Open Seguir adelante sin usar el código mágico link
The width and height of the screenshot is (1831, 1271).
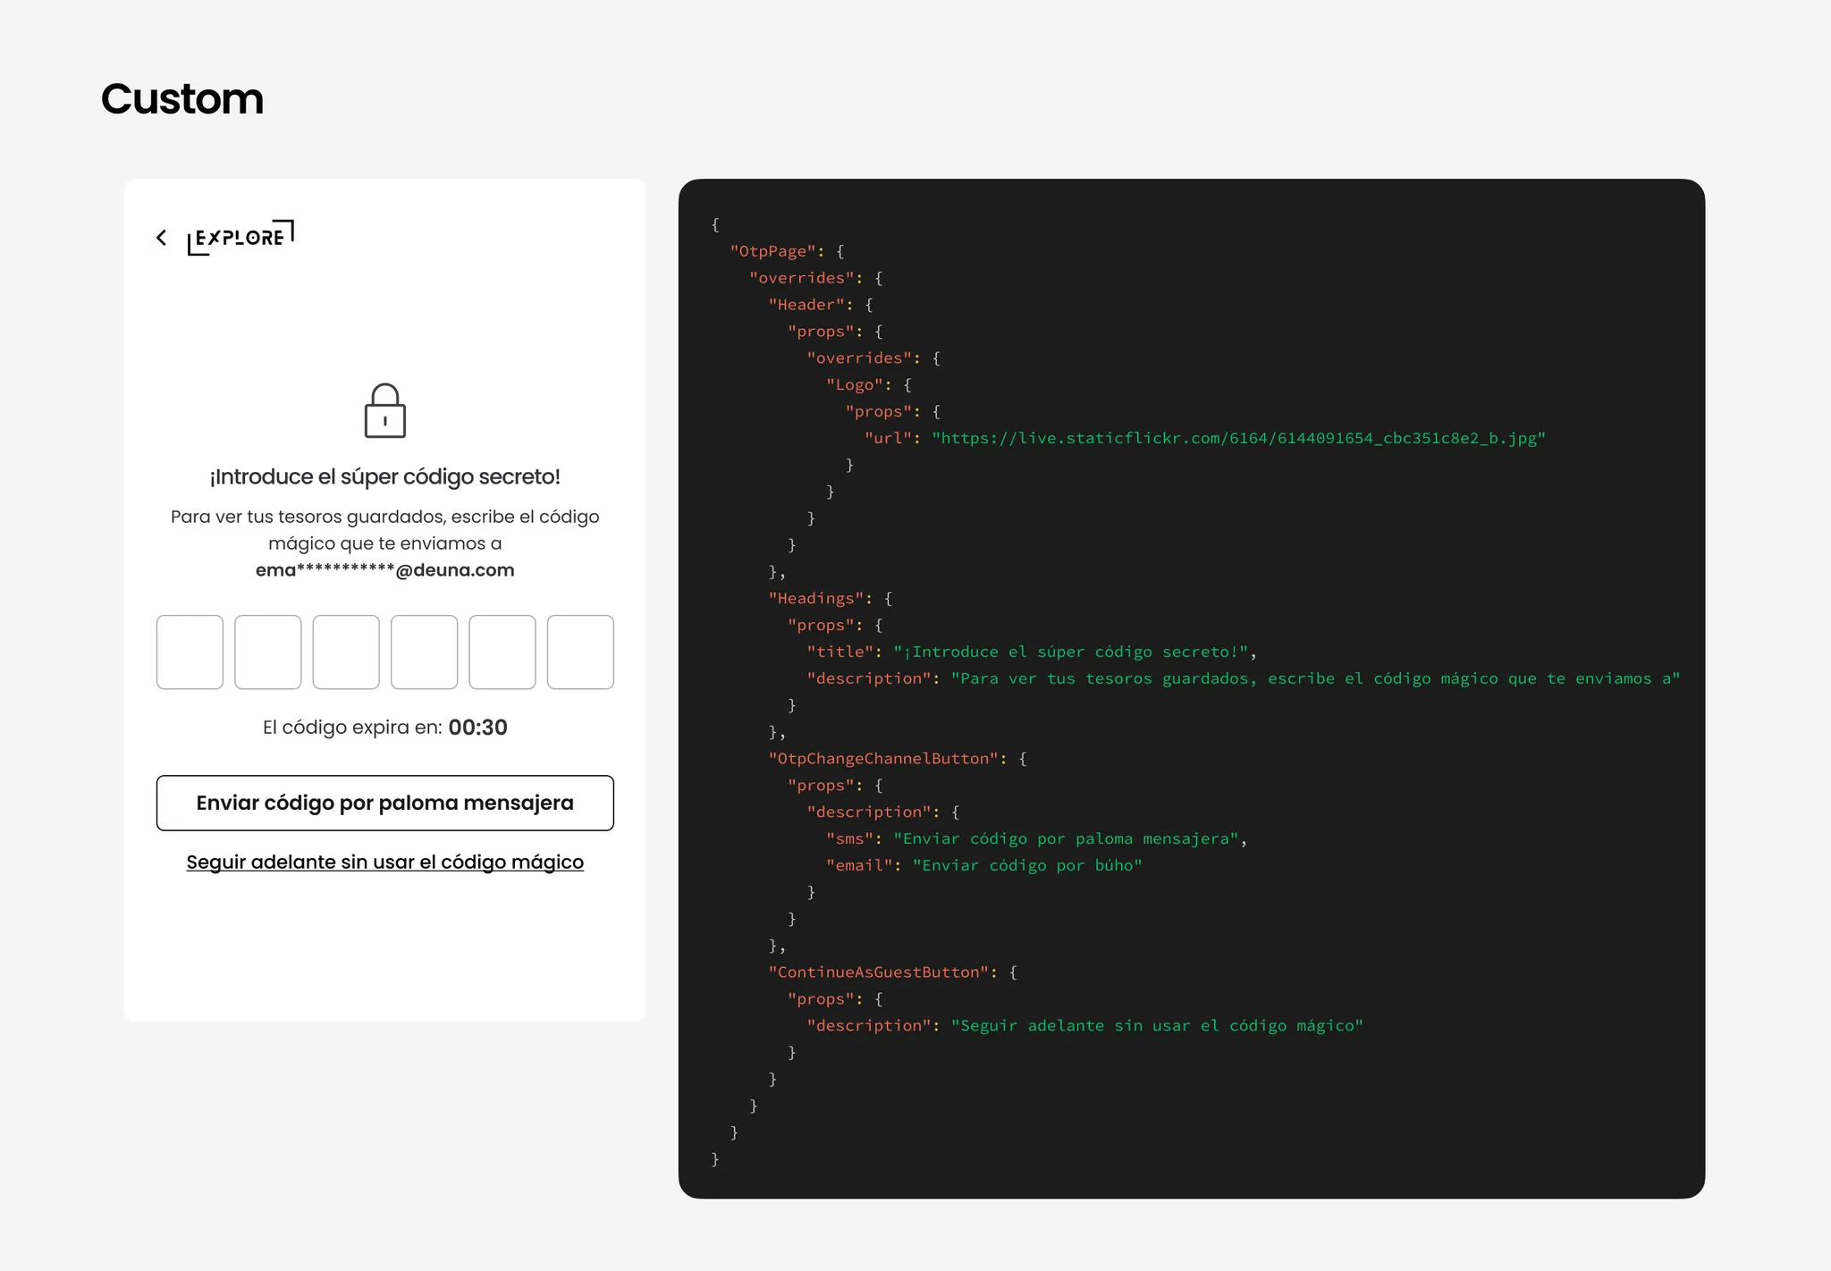(385, 862)
